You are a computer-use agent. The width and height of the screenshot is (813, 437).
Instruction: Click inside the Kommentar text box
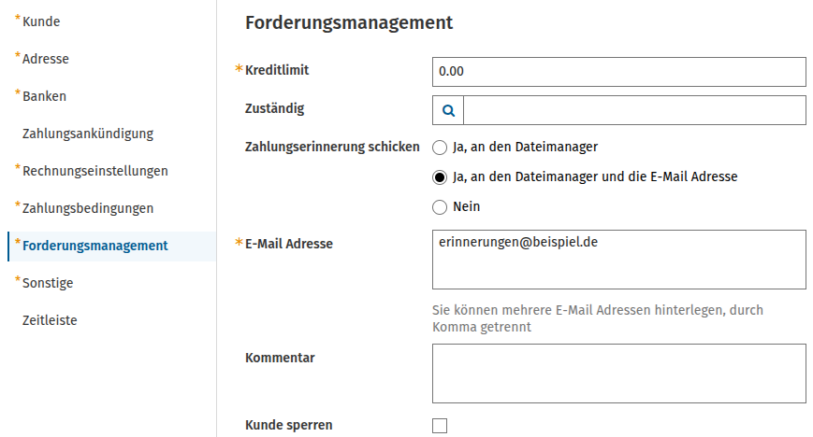(x=619, y=374)
